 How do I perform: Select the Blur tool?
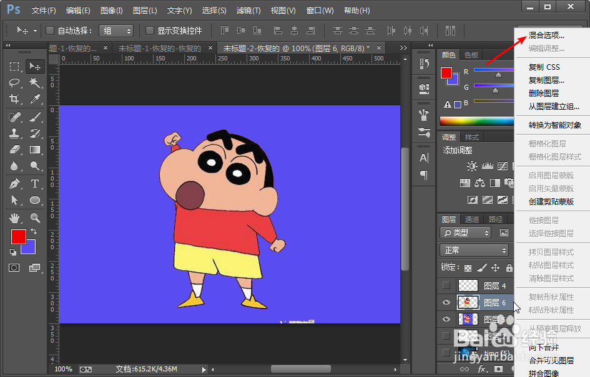point(14,166)
